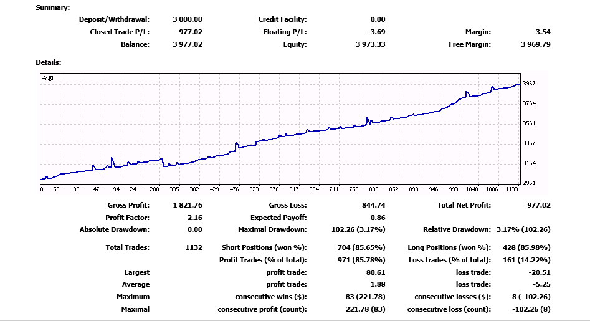Click the x-axis tick label 617
Image resolution: width=590 pixels, height=321 pixels.
click(294, 189)
